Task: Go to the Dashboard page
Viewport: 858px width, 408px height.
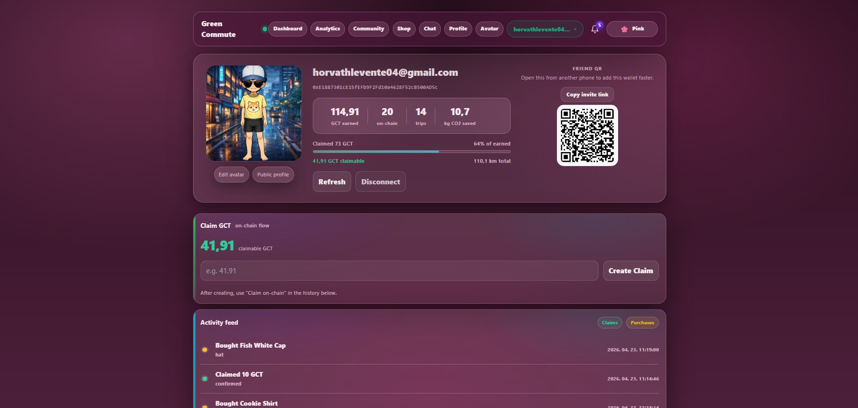Action: click(288, 29)
